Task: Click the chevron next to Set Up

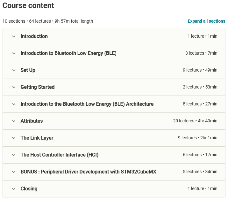Action: [14, 70]
